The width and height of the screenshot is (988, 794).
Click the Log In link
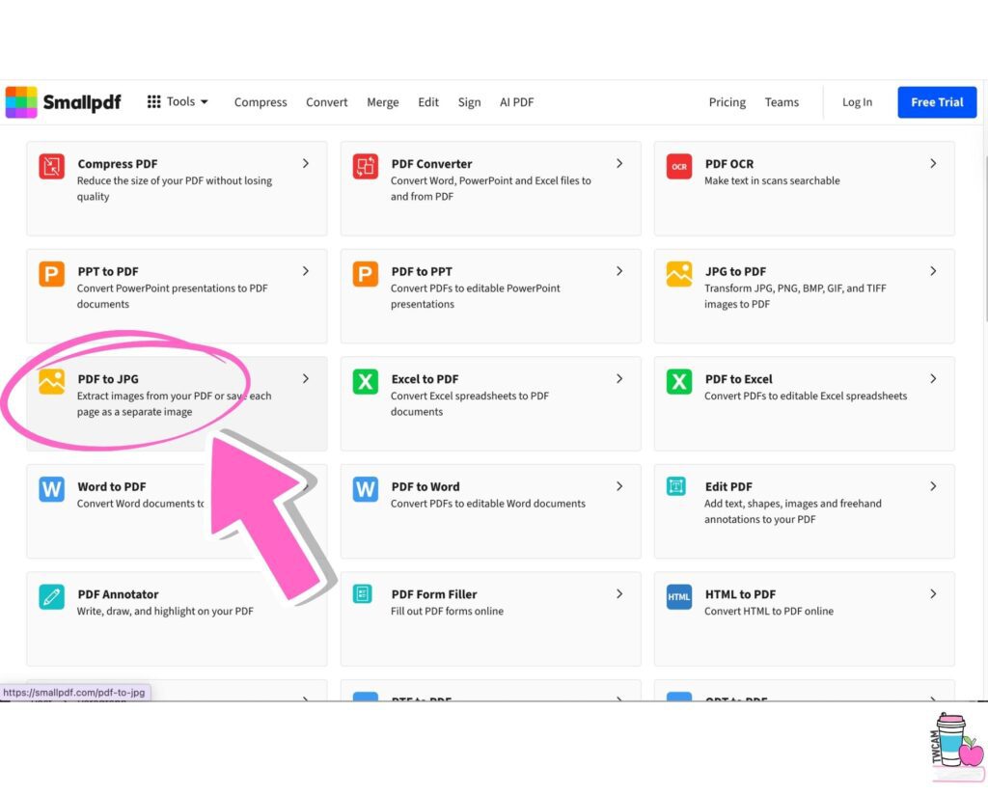tap(857, 102)
